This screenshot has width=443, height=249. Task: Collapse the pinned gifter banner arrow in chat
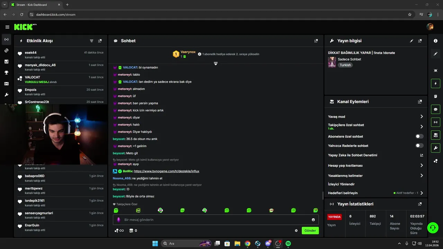(x=216, y=64)
